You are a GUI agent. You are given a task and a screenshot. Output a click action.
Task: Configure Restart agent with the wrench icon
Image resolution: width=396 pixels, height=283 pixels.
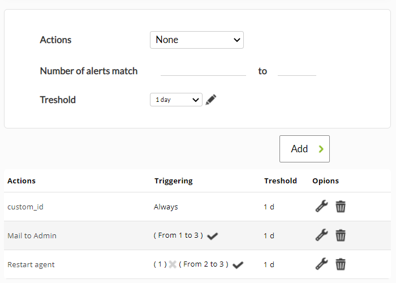click(321, 264)
